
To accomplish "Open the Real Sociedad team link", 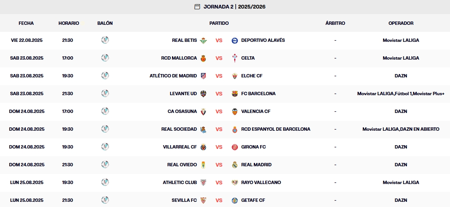I will (x=179, y=129).
